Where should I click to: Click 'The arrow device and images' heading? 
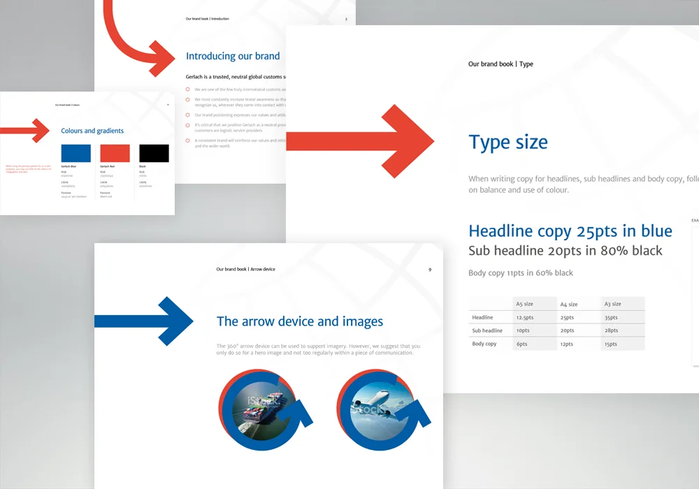[x=300, y=321]
